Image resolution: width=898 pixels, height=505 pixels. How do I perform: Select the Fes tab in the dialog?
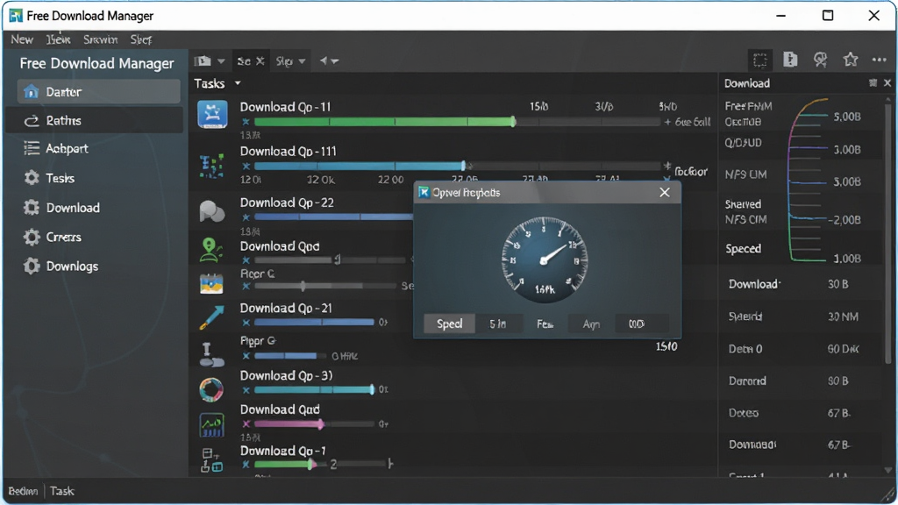pyautogui.click(x=545, y=324)
